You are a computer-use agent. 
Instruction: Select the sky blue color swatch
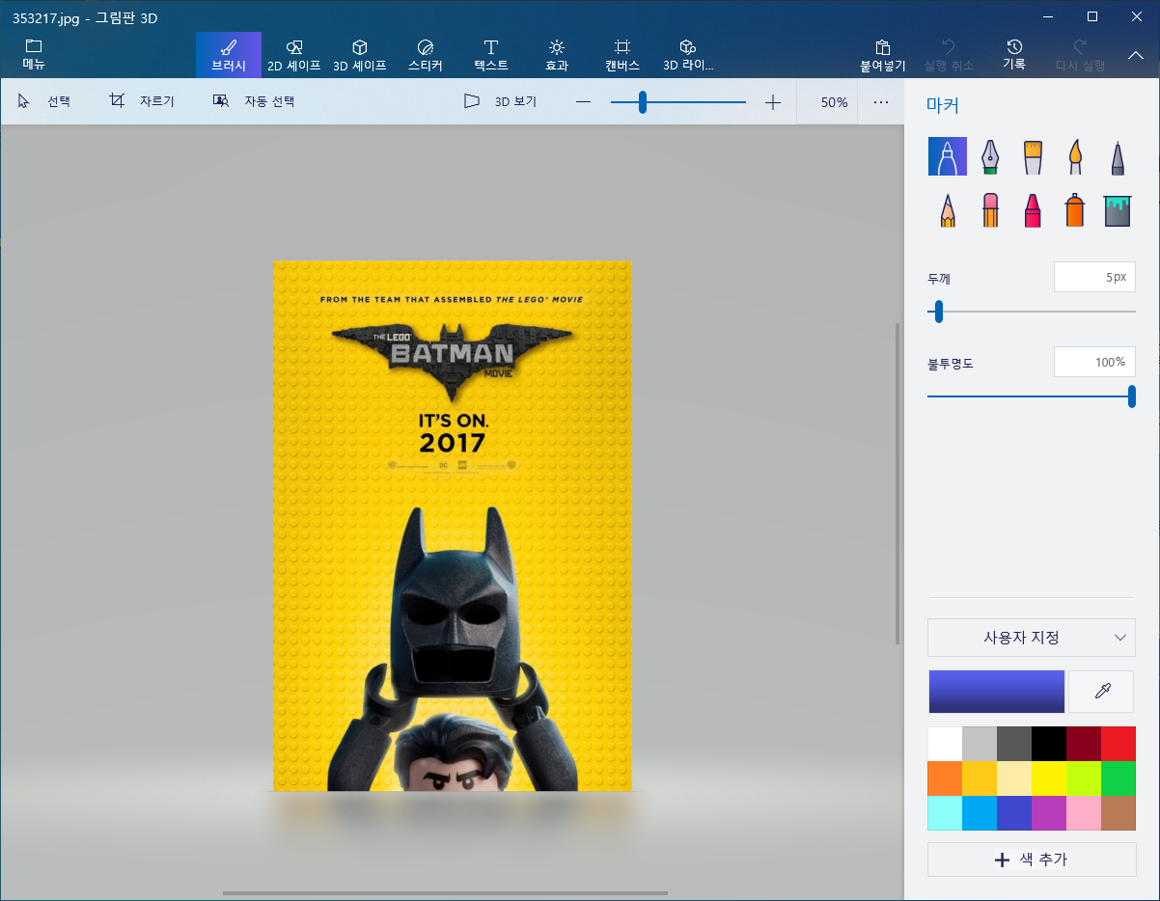coord(980,813)
